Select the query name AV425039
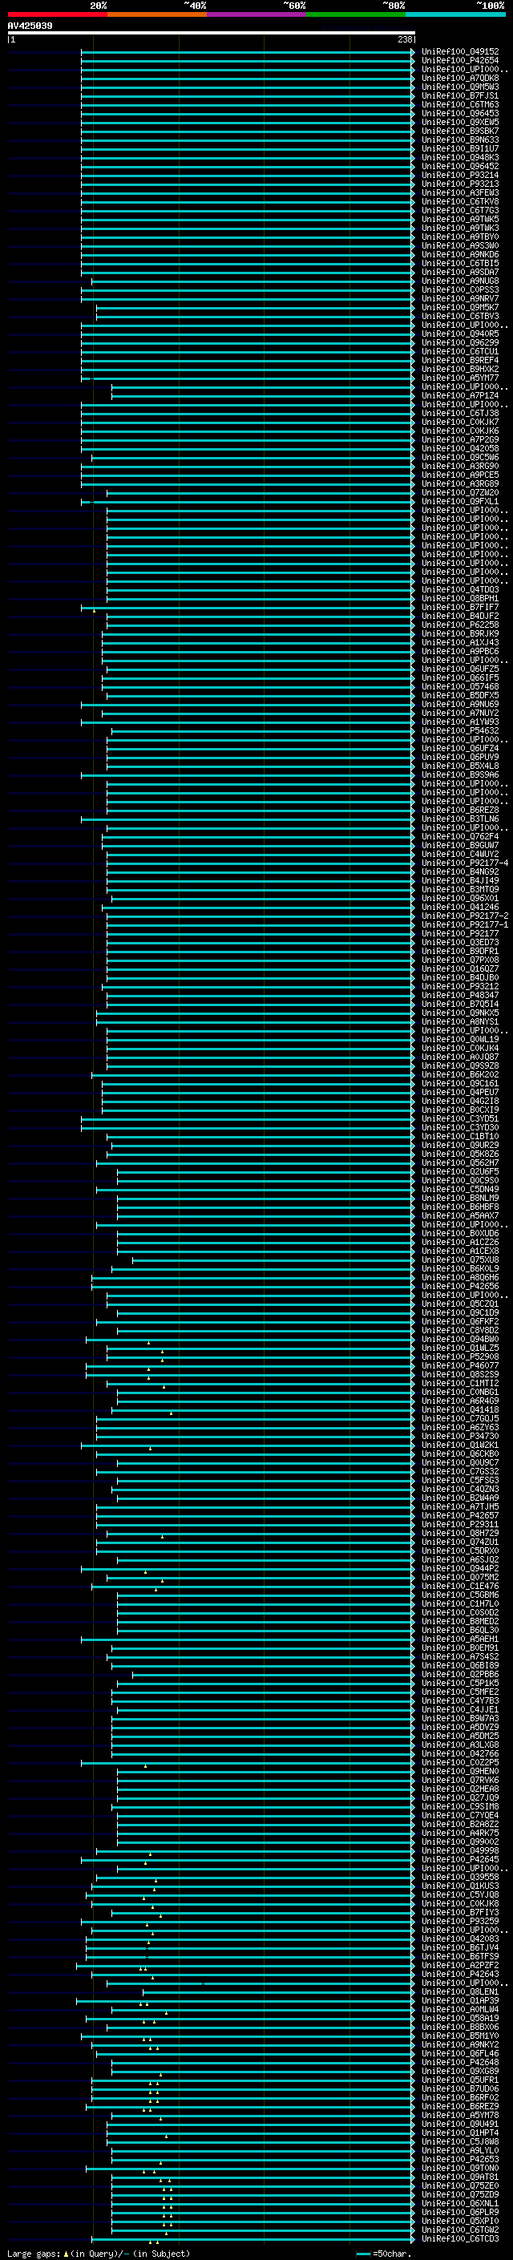 pyautogui.click(x=30, y=26)
